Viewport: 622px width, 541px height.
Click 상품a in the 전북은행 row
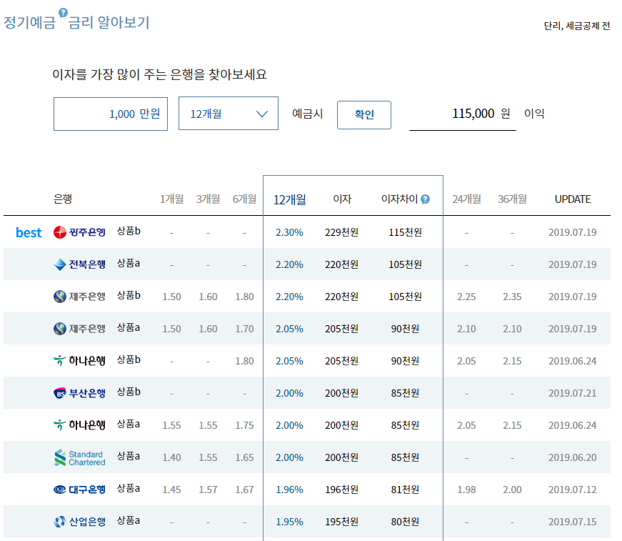128,263
